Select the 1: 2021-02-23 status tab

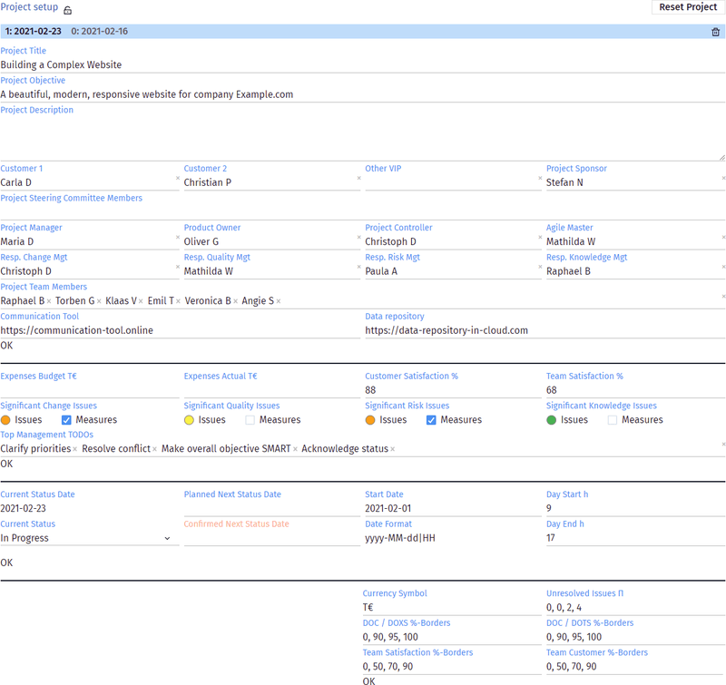34,32
